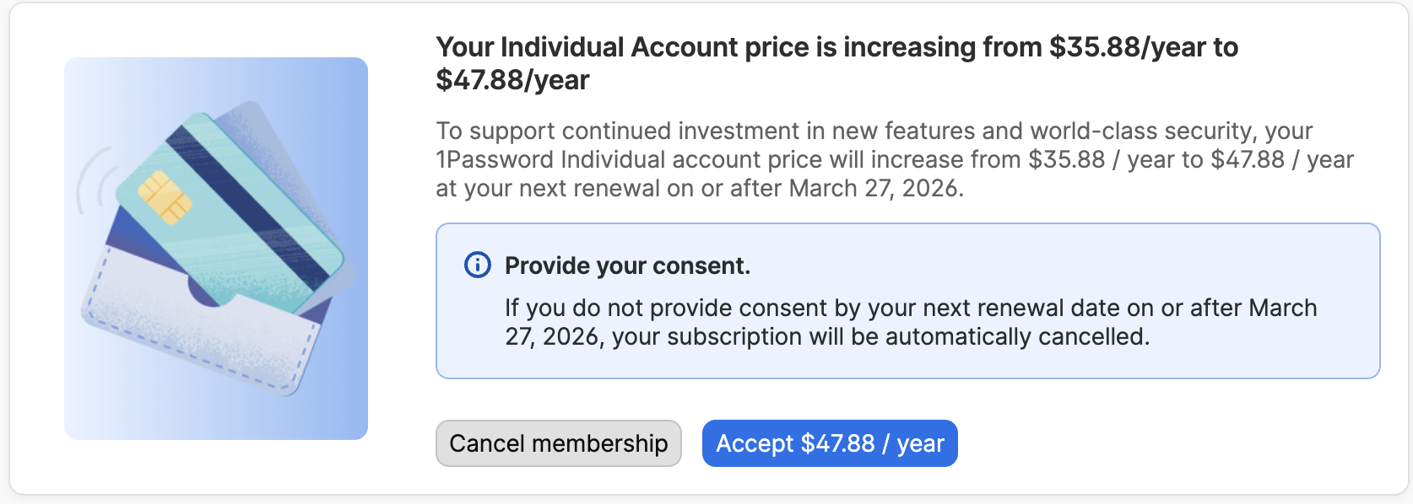The image size is (1413, 504).
Task: Click the Cancel membership button
Action: pos(558,443)
